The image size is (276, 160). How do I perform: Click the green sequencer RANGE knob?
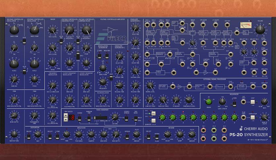(x=209, y=102)
